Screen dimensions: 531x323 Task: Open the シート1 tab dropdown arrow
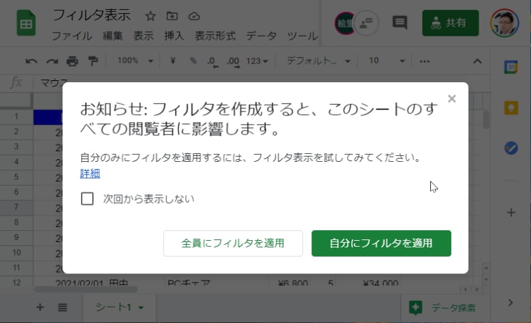click(x=141, y=308)
